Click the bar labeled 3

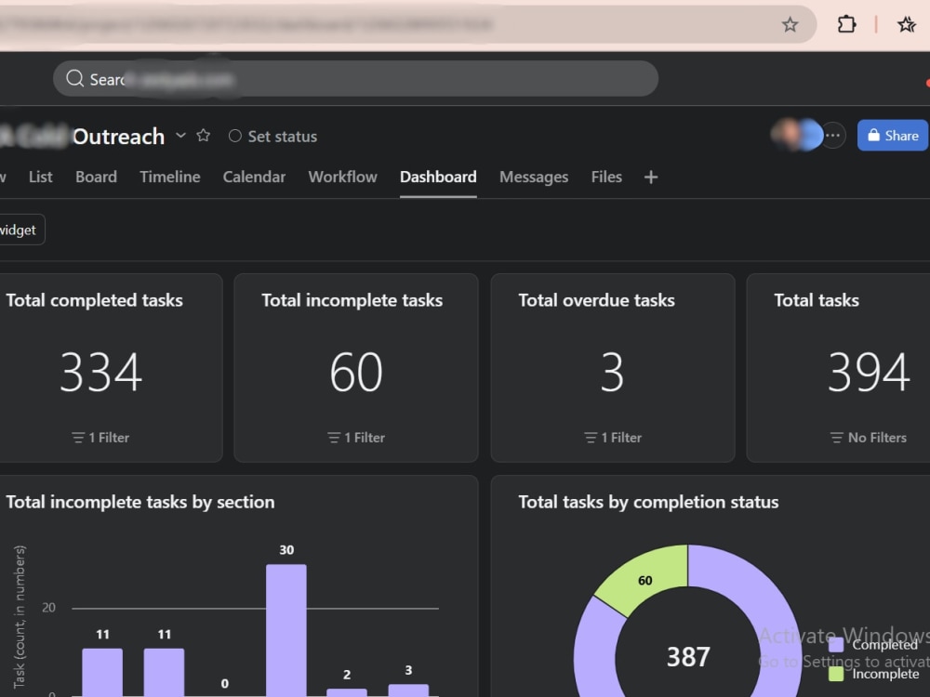click(x=408, y=690)
